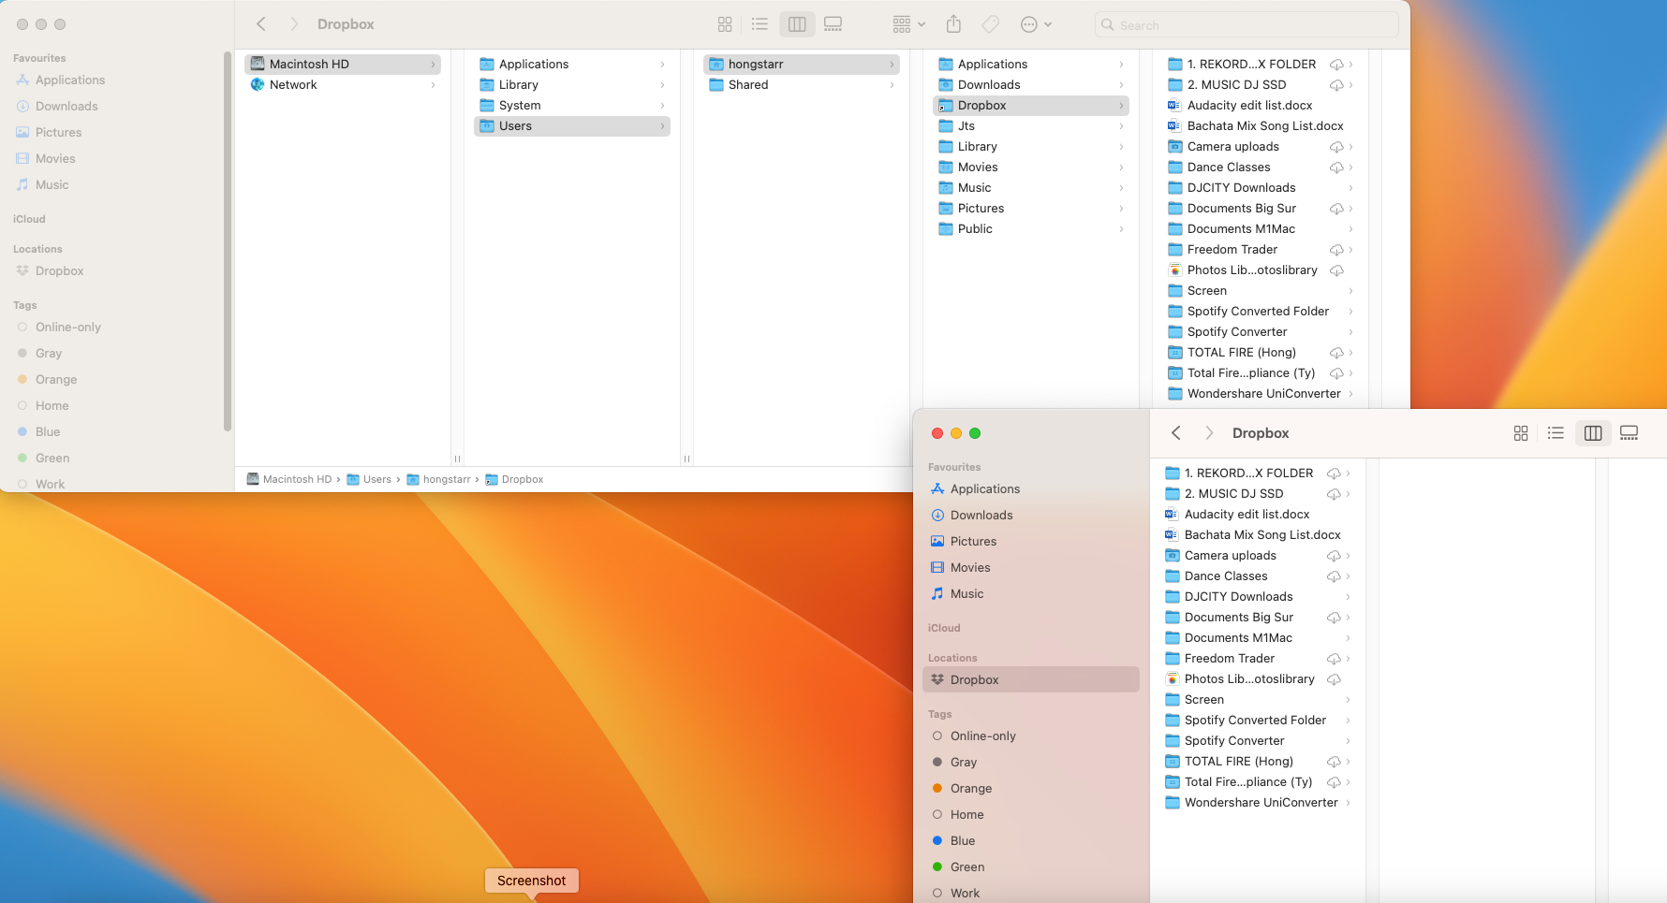
Task: Click the Green tag in front window sidebar
Action: click(1031, 867)
